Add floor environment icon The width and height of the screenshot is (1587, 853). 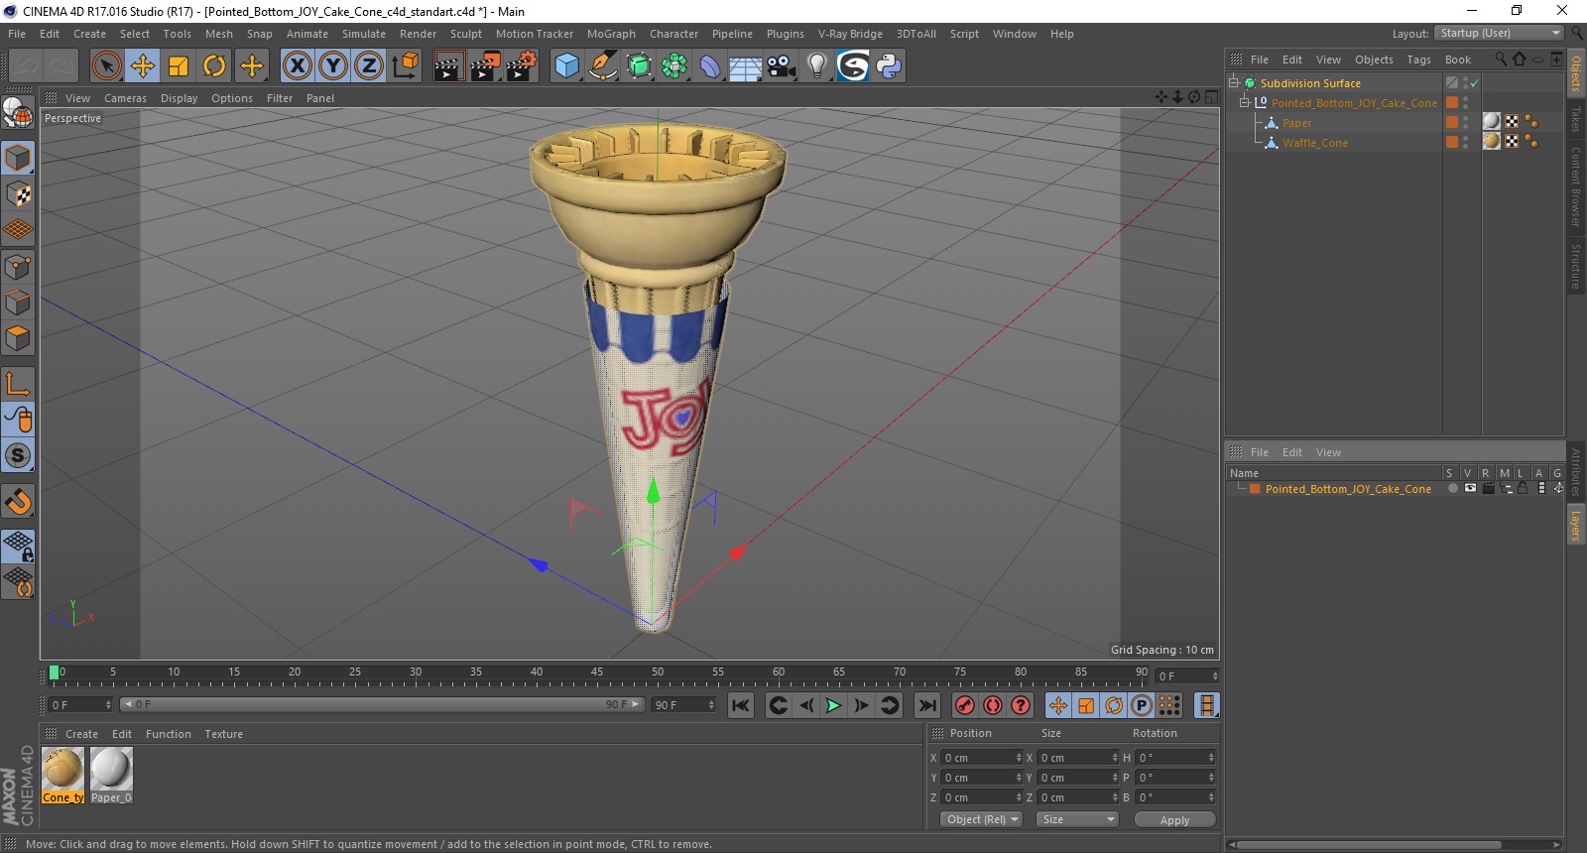(746, 66)
